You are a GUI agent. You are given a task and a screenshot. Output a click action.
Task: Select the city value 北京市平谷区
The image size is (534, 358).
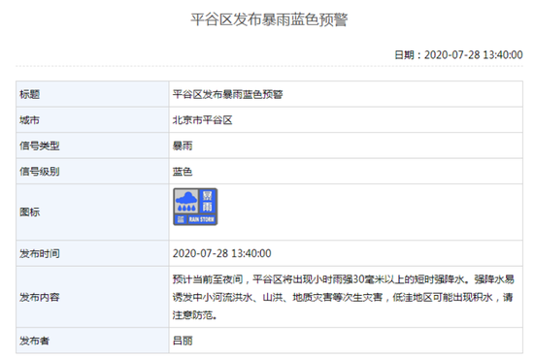tap(202, 120)
